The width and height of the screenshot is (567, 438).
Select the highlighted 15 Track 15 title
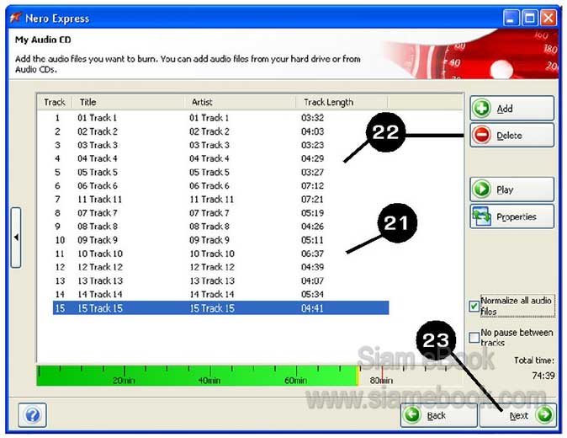pos(100,308)
